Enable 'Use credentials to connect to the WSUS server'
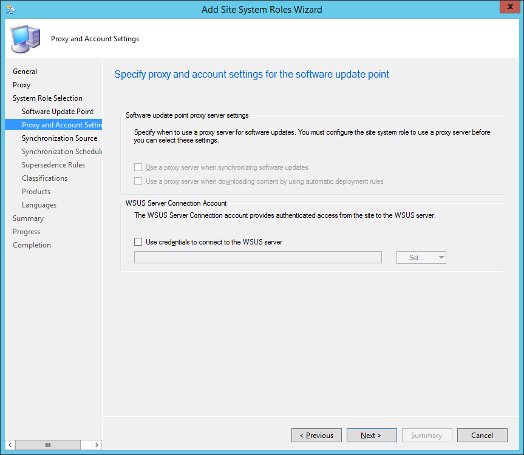Screen dimensions: 524x455 pos(138,241)
